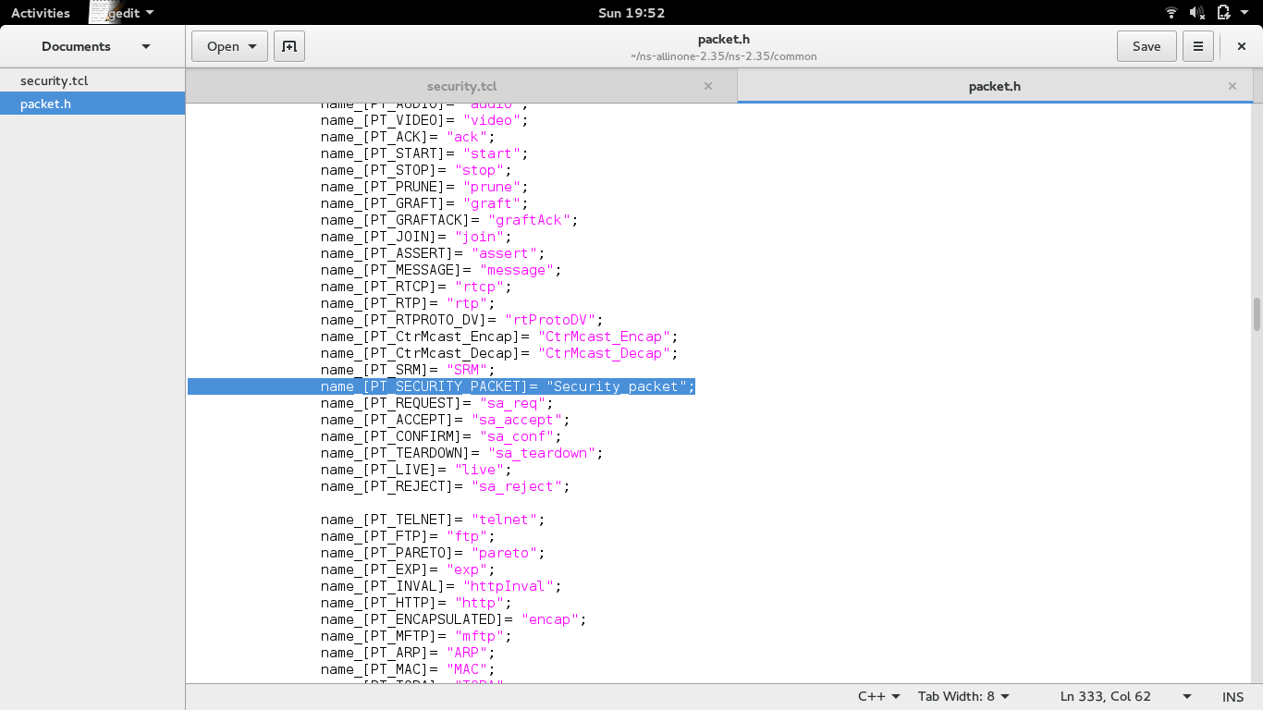Click the name_[PT_FTP]= "ftp" line
Viewport: 1263px width, 710px height.
(x=408, y=536)
